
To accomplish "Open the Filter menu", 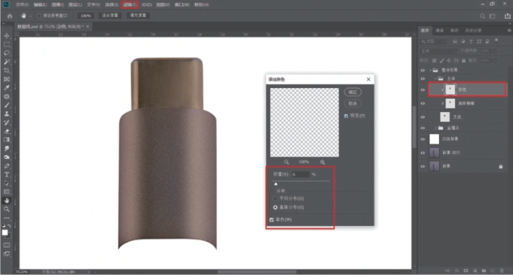I will tap(130, 5).
